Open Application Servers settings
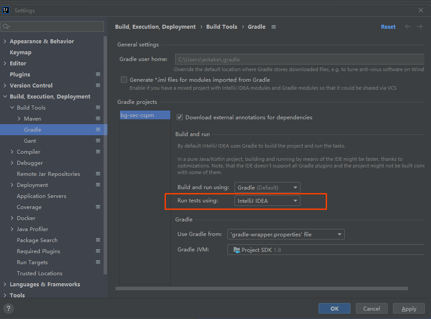This screenshot has width=431, height=319. tap(42, 196)
